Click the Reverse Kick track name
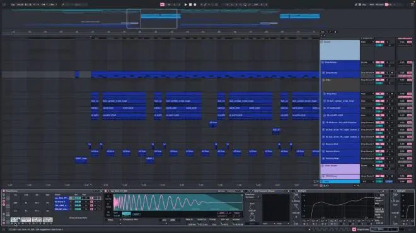The height and width of the screenshot is (233, 416). [x=332, y=144]
